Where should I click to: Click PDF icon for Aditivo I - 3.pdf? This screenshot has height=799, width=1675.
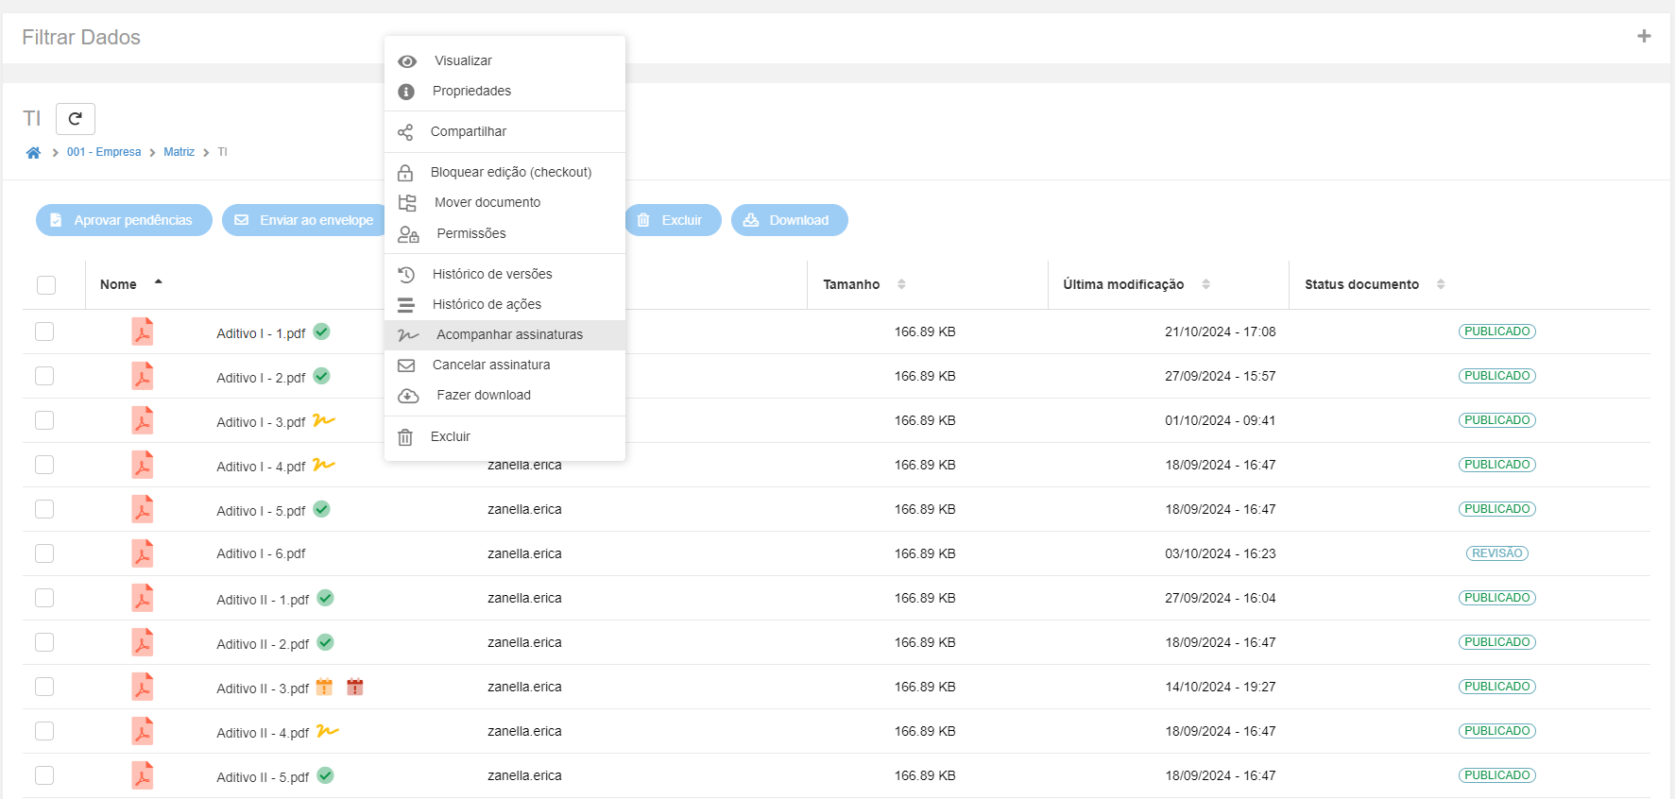pyautogui.click(x=143, y=420)
